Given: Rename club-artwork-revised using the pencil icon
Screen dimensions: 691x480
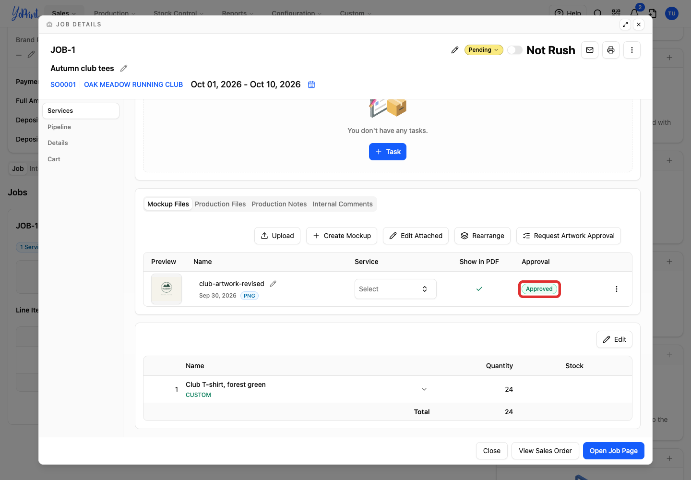Looking at the screenshot, I should [x=273, y=284].
